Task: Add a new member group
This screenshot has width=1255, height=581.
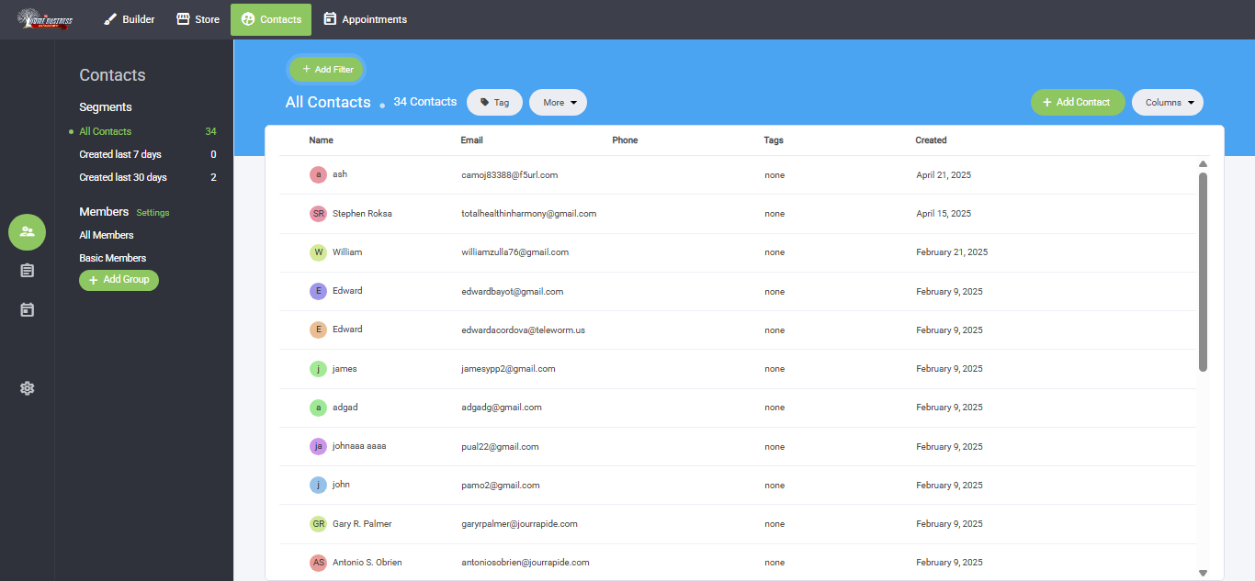Action: pyautogui.click(x=119, y=280)
